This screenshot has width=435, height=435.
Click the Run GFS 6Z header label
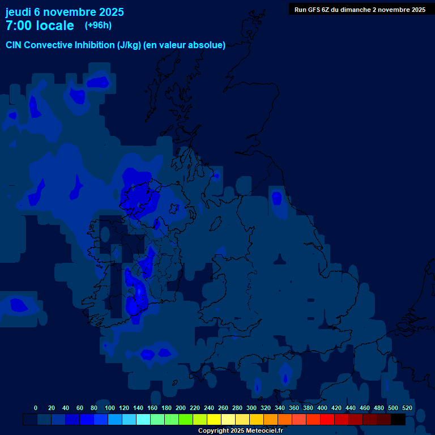[x=360, y=10]
